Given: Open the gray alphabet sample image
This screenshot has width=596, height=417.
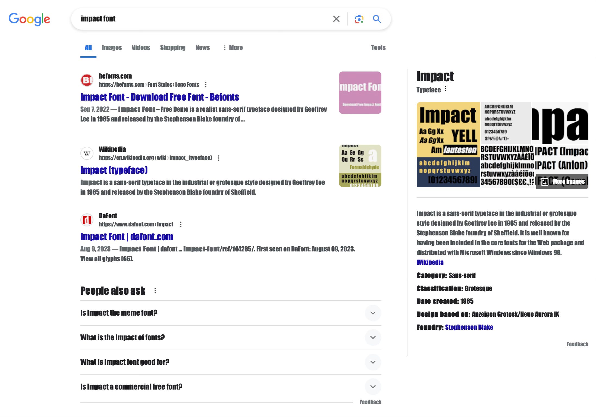Looking at the screenshot, I should tap(506, 123).
